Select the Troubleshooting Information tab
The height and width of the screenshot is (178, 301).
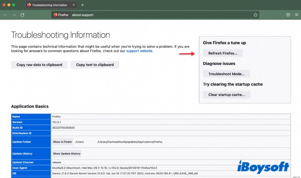coord(49,5)
